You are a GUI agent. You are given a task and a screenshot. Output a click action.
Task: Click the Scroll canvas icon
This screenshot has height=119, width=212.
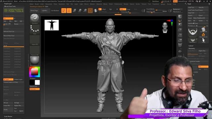pyautogui.click(x=180, y=24)
